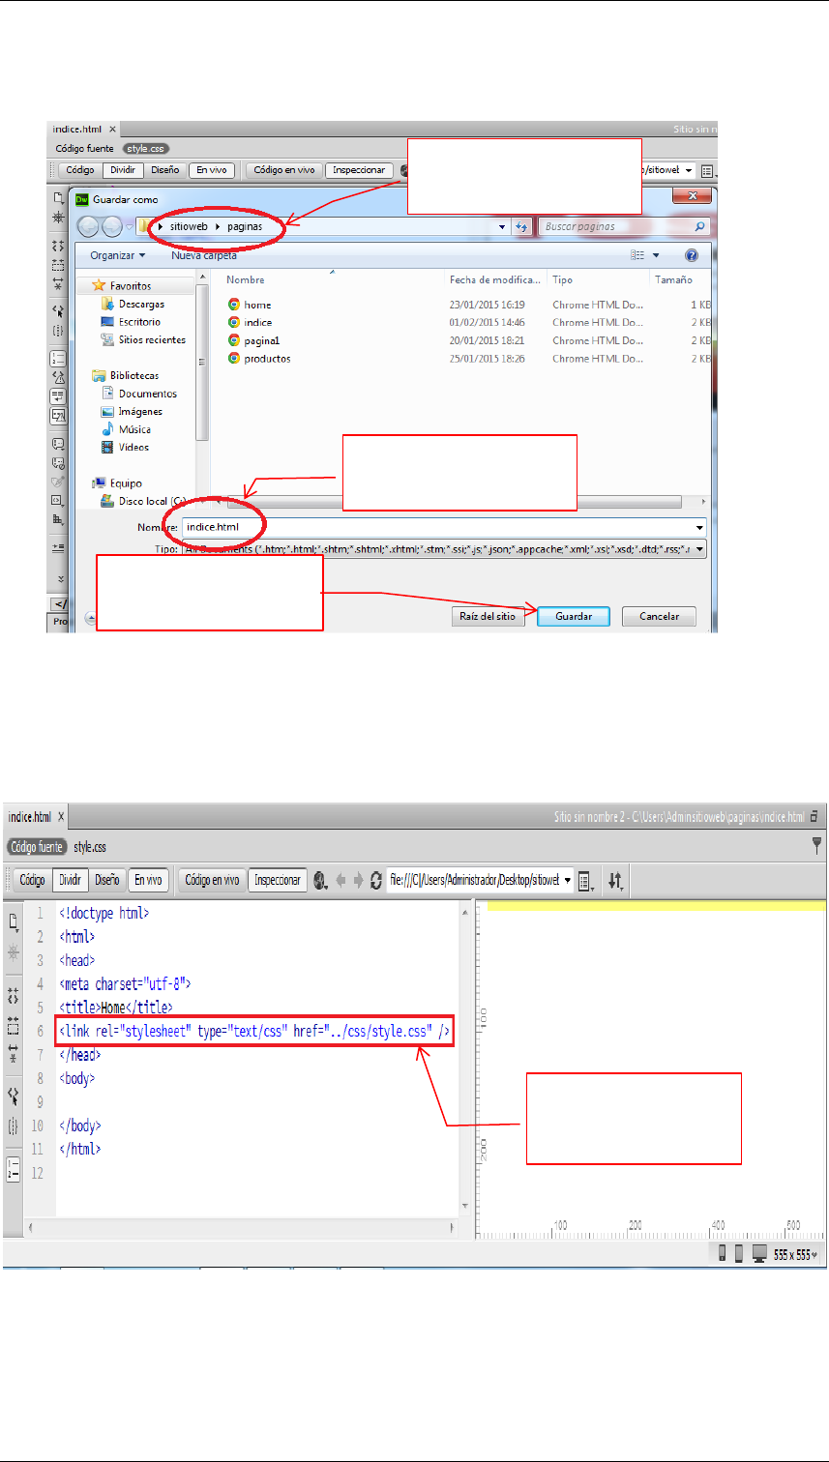Select the desktop size icon in status bar
The height and width of the screenshot is (1462, 829).
coord(759,1253)
